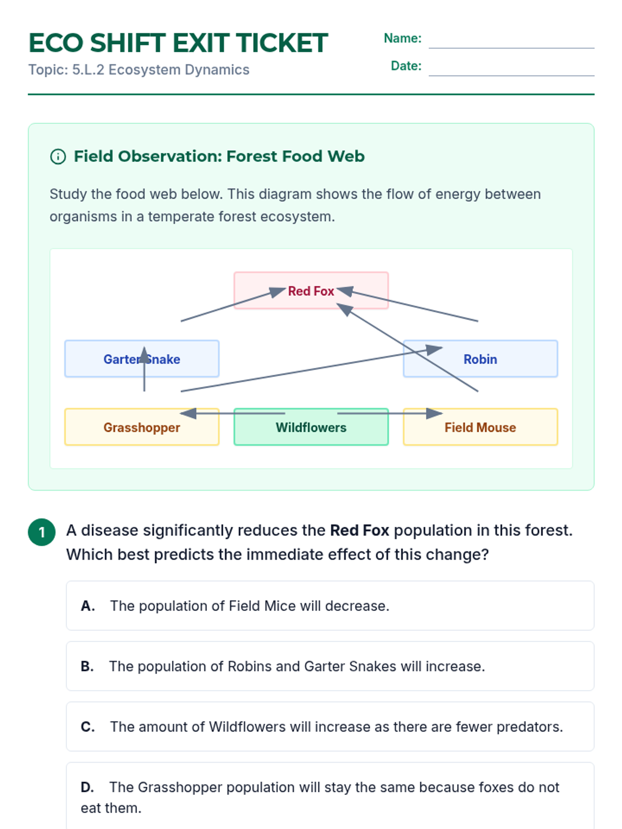
Task: Click the Red Fox node in food web
Action: point(311,291)
